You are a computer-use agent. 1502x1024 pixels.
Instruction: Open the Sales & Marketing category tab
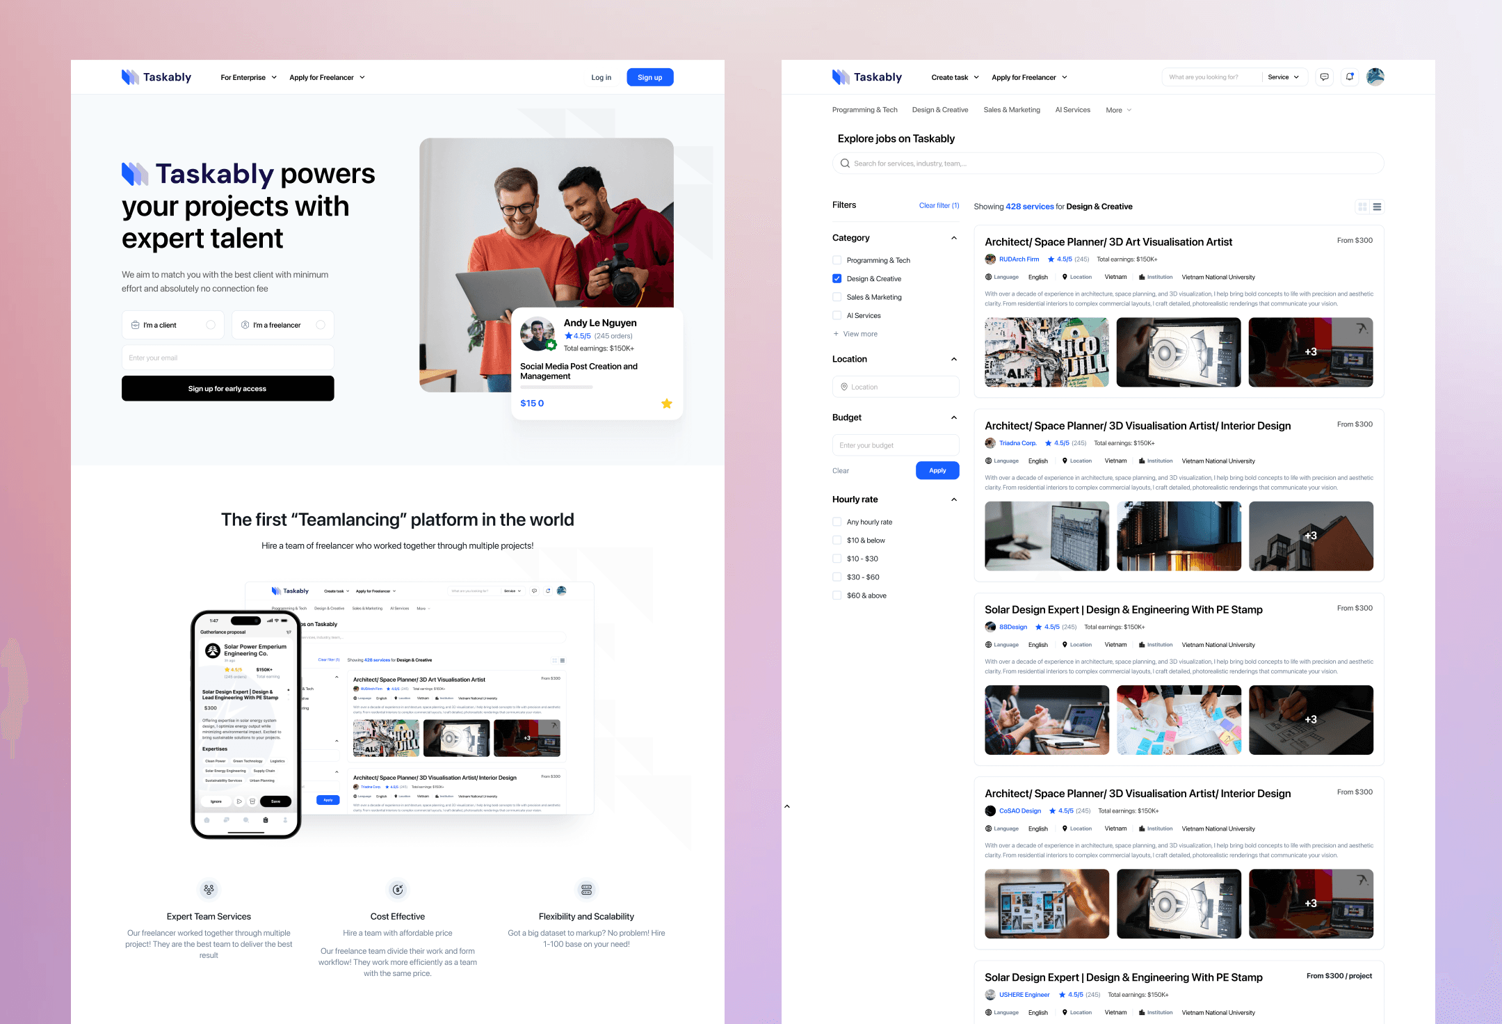1012,110
